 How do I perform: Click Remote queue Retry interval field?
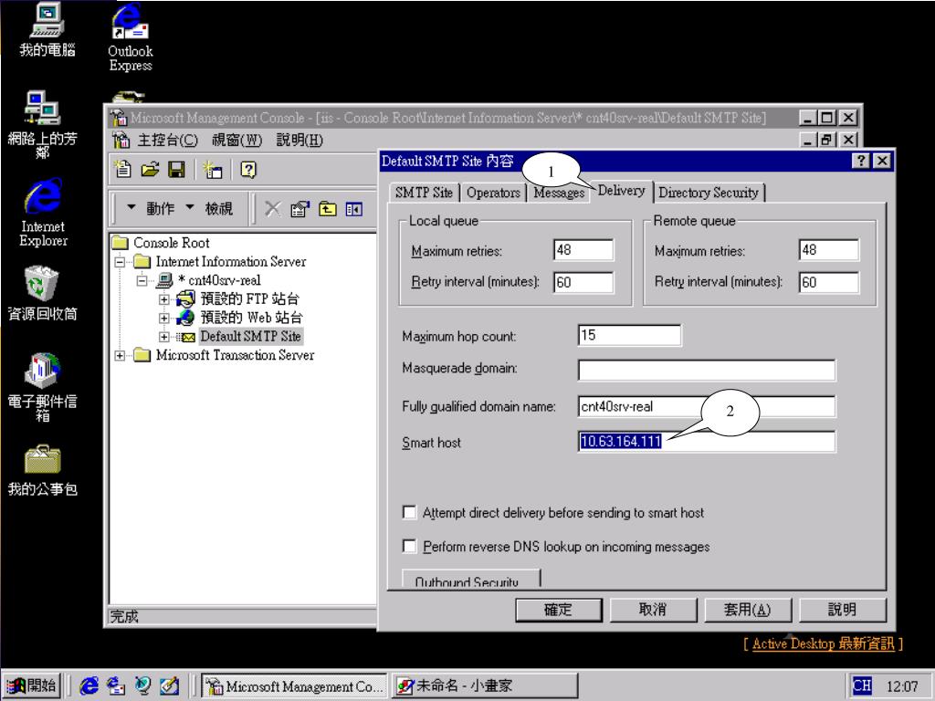pos(829,282)
